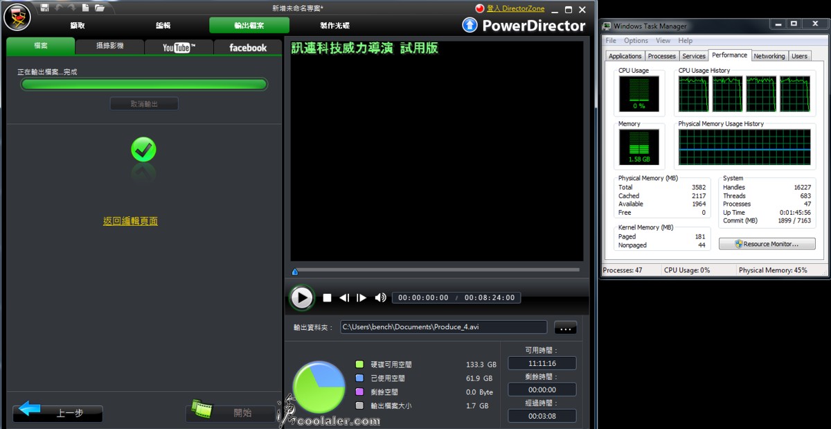This screenshot has width=831, height=429.
Task: Open the File menu in Task Manager
Action: tap(611, 41)
